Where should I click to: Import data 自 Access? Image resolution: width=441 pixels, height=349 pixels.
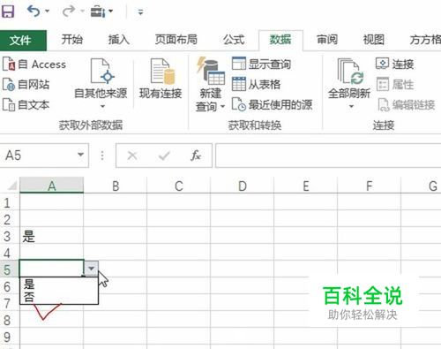click(x=34, y=64)
